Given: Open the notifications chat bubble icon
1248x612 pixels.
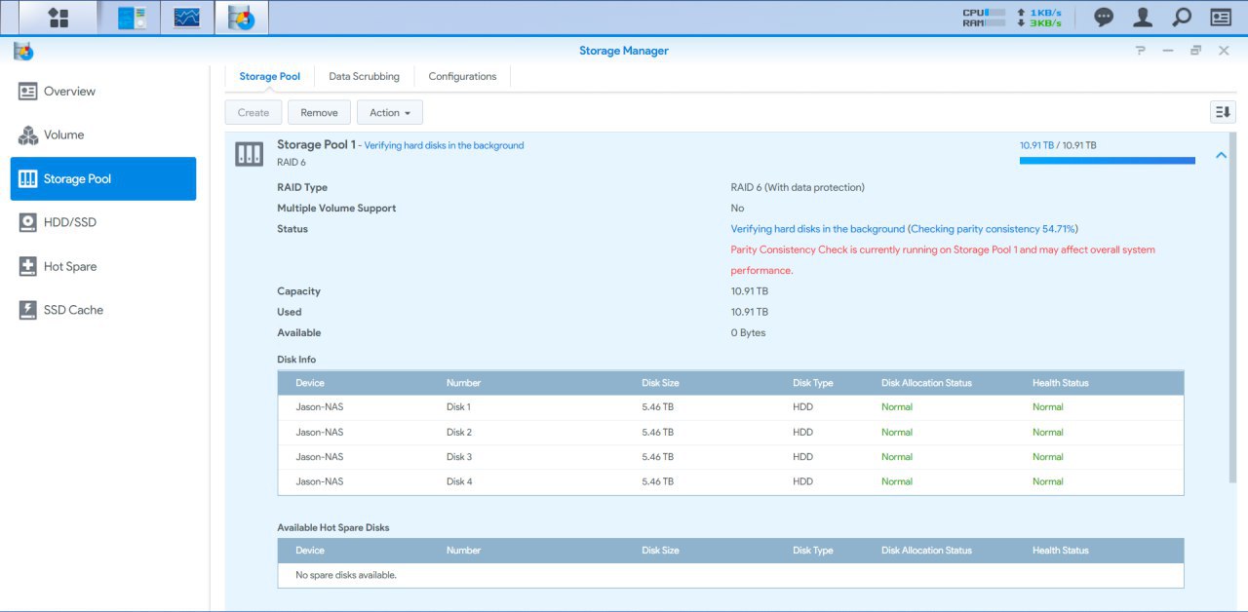Looking at the screenshot, I should [1104, 18].
